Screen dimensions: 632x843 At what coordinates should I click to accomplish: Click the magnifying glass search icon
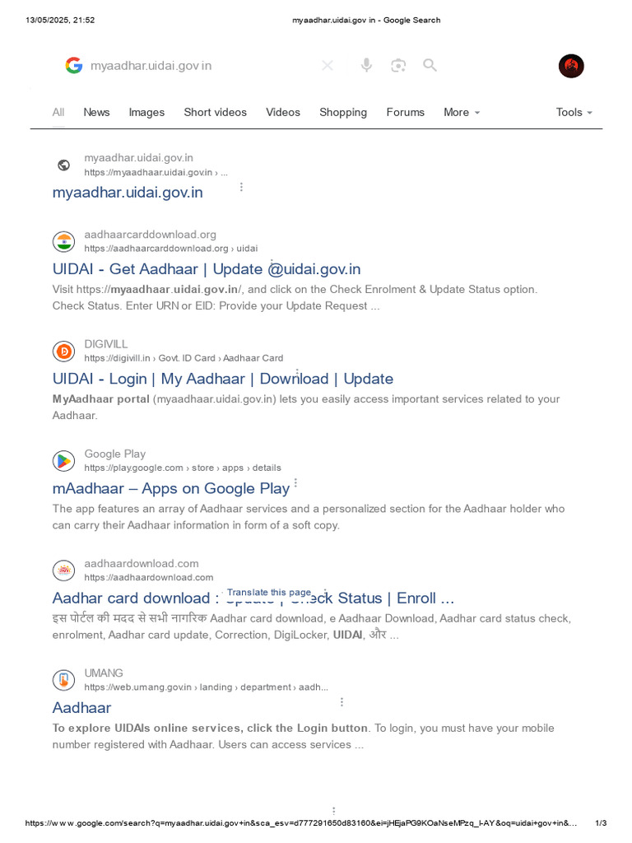(430, 66)
